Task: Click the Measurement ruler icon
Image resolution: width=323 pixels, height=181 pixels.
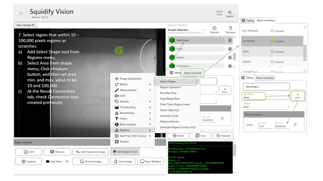Action: click(117, 90)
